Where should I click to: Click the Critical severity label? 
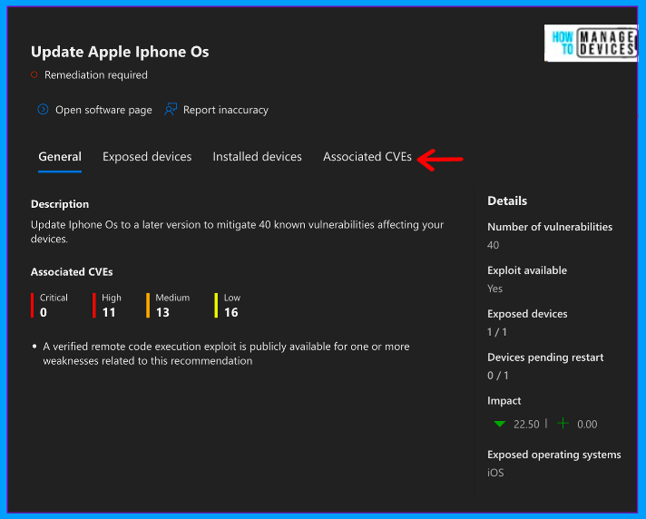pos(54,298)
